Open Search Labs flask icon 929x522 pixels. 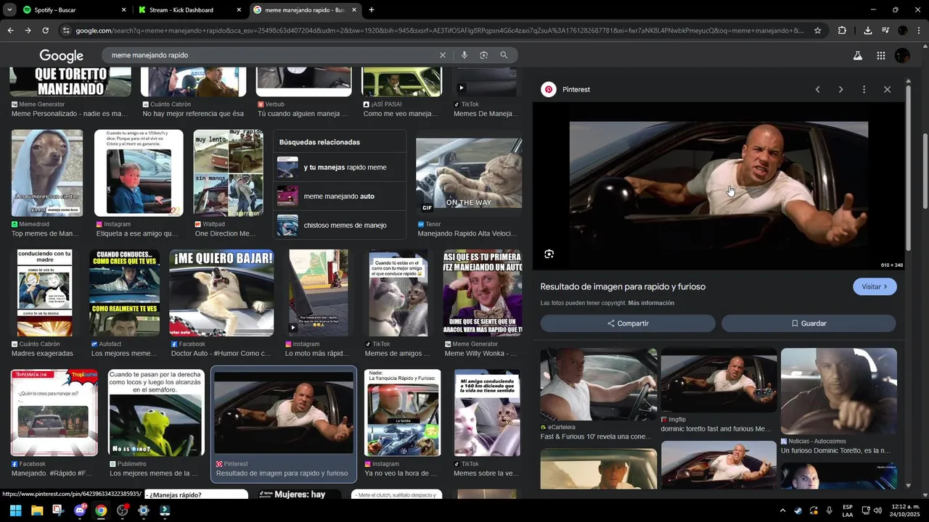[x=857, y=56]
